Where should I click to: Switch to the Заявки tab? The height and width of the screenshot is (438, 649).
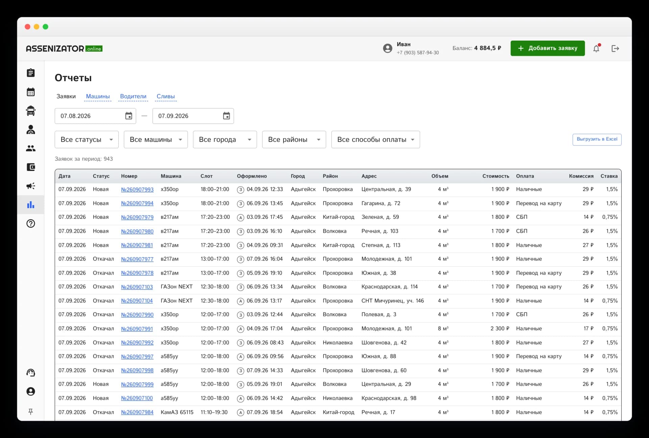tap(66, 96)
